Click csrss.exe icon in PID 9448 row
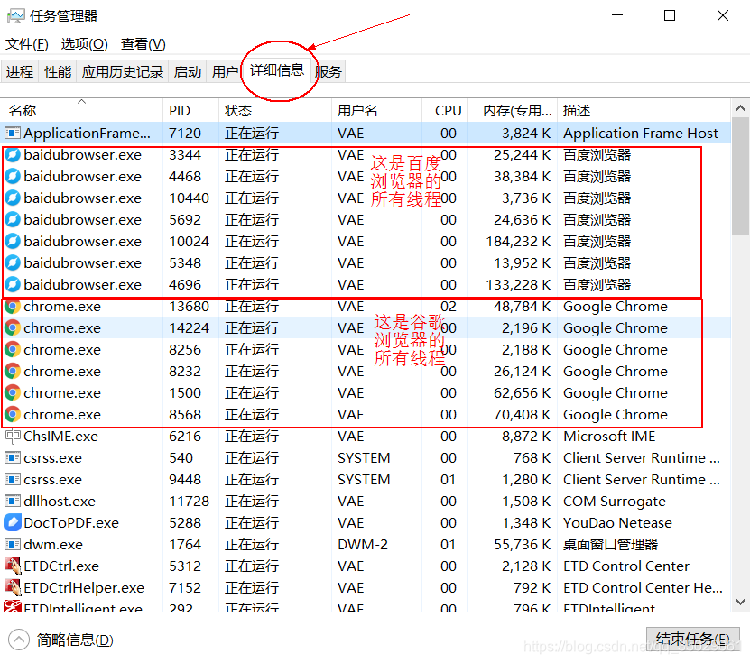Viewport: 750px width, 663px height. [13, 480]
